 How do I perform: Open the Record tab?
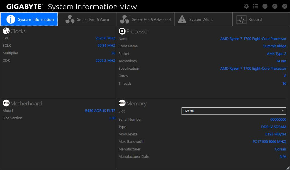[255, 20]
